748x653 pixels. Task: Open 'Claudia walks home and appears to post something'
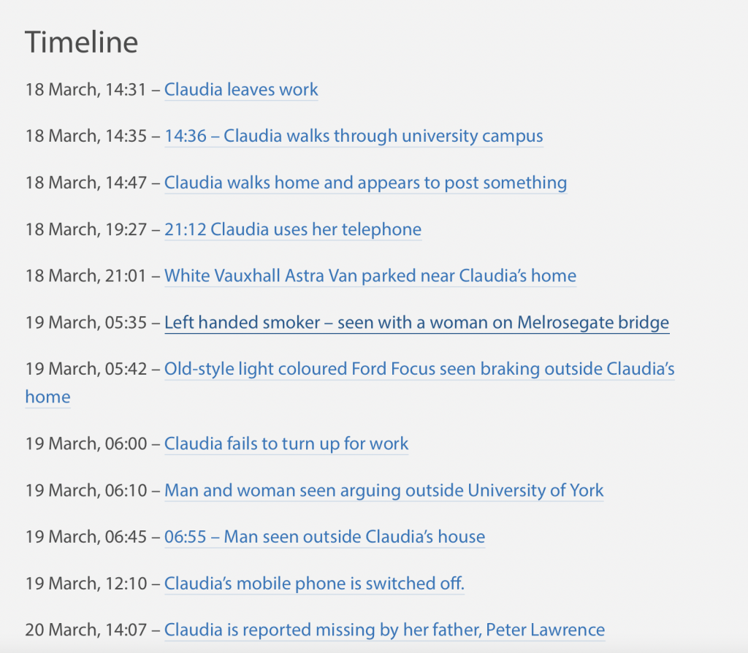click(x=365, y=183)
